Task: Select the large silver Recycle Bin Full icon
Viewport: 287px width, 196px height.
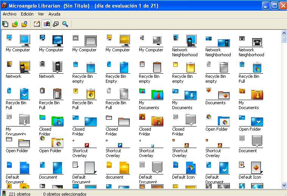Action: pos(124,94)
